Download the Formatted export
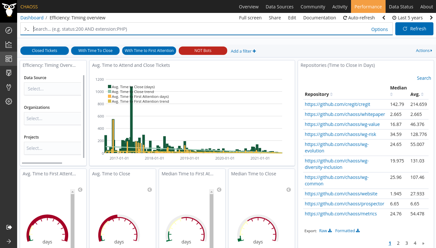436x248 pixels. [x=347, y=231]
